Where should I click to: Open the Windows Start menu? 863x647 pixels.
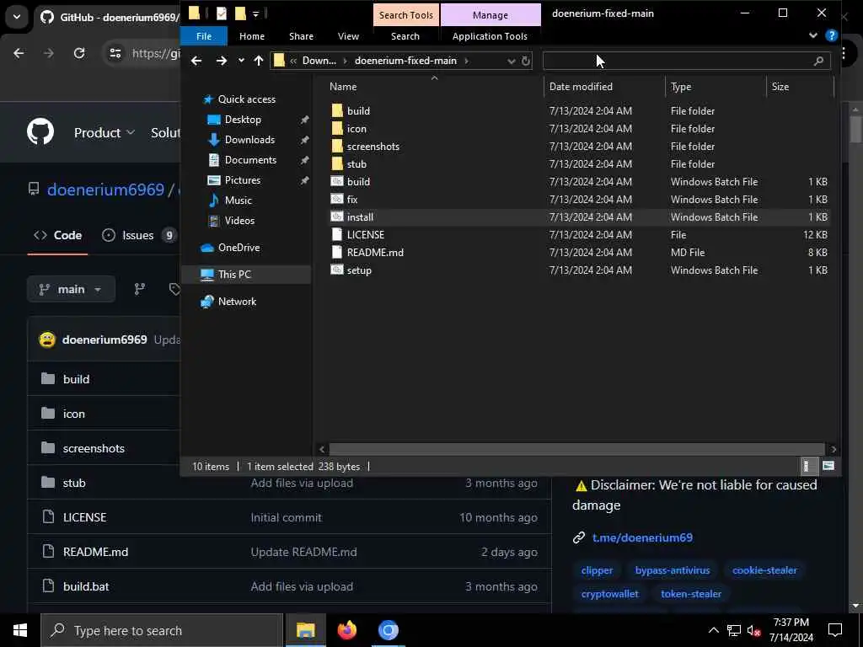(x=20, y=630)
